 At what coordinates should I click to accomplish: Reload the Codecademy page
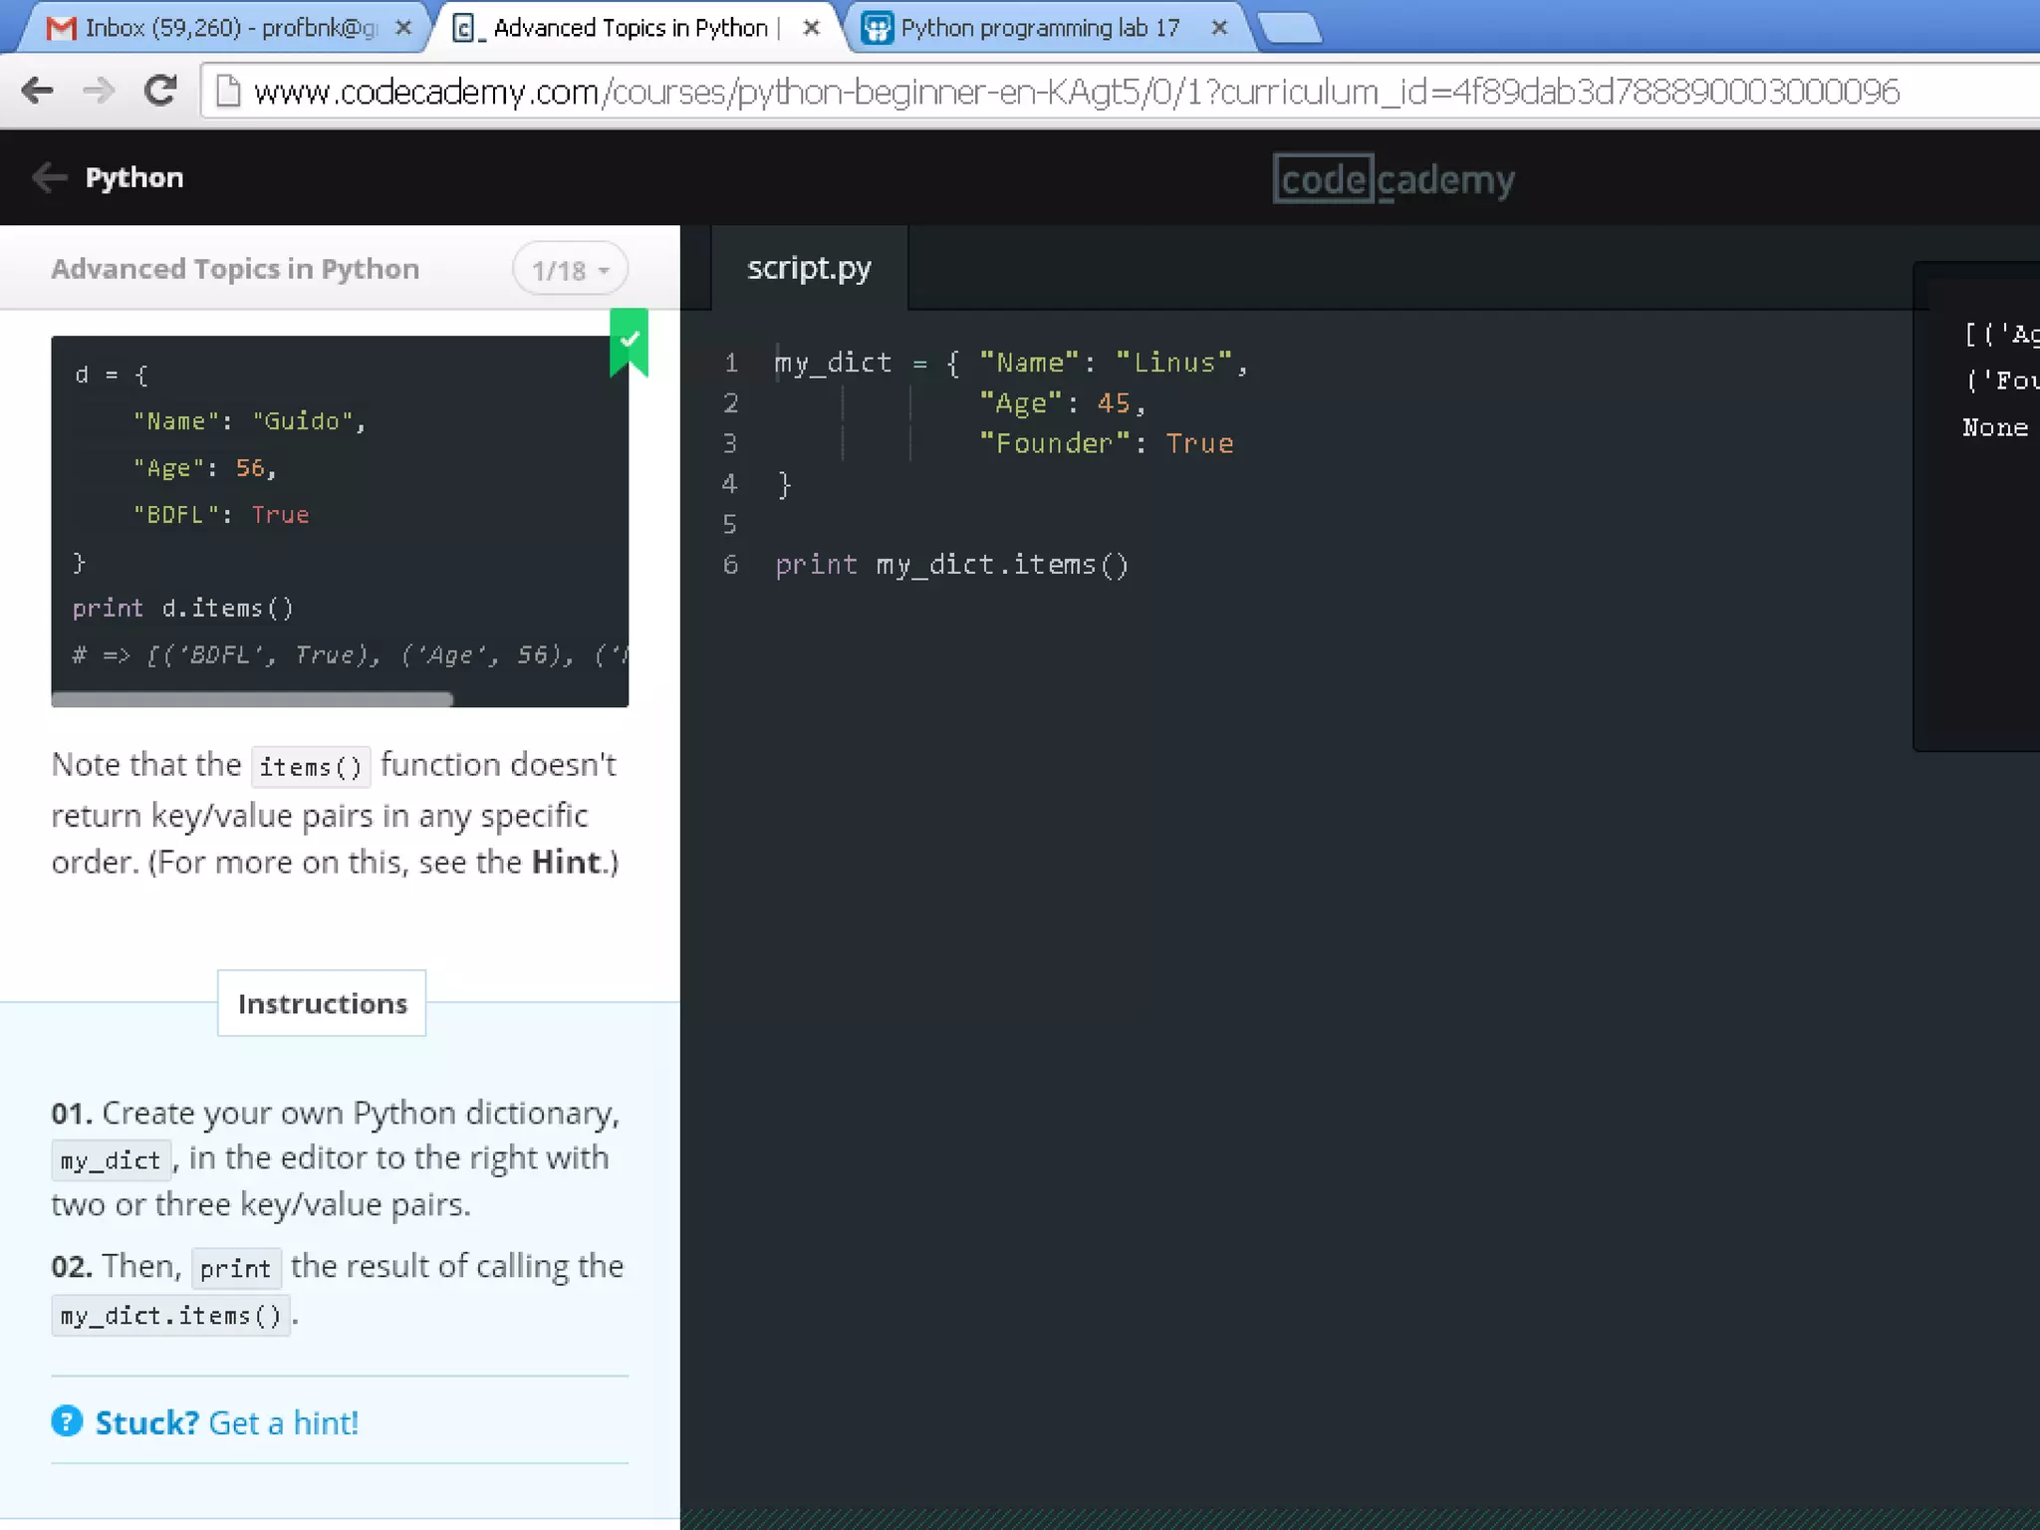coord(160,91)
